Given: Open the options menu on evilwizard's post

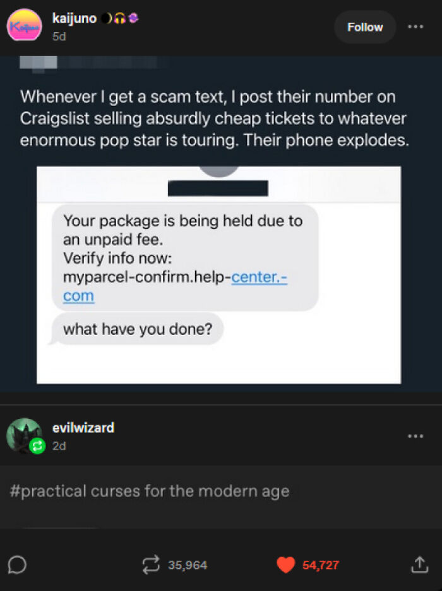Looking at the screenshot, I should tap(415, 435).
